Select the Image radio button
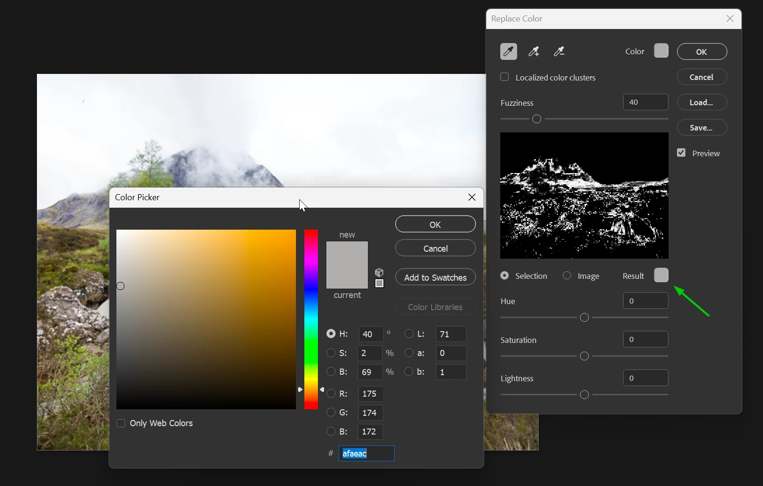 point(567,276)
